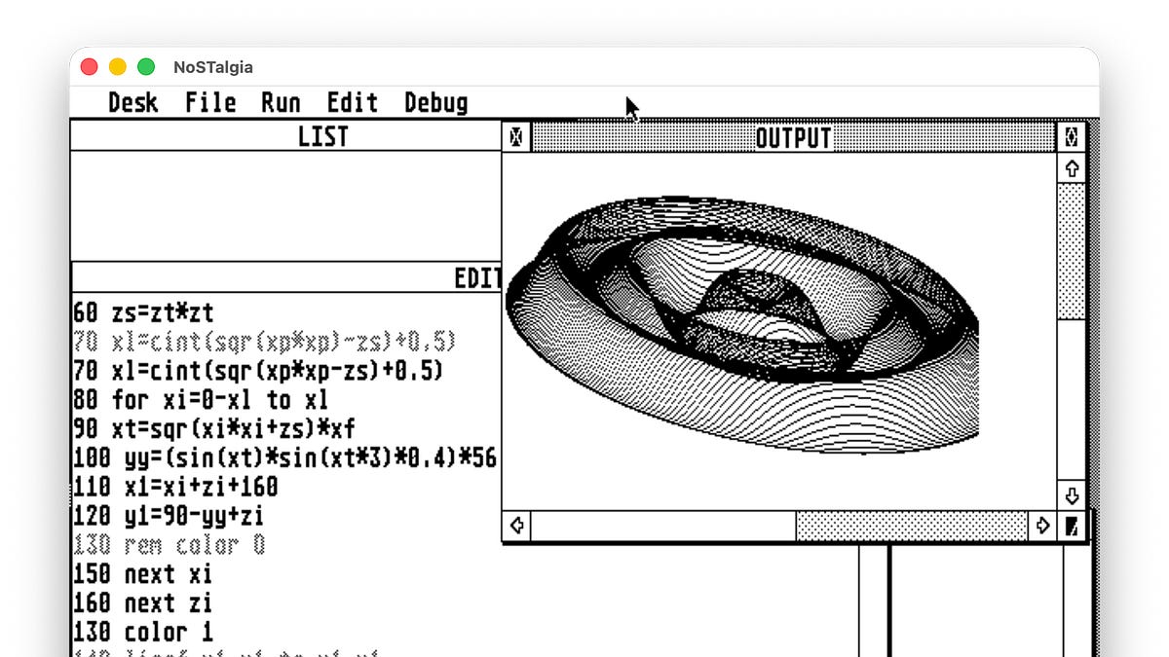The width and height of the screenshot is (1169, 657).
Task: Click line '130 color 1'
Action: coord(143,632)
